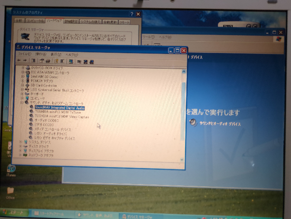Open the 操作(A) menu in Device Manager
291x219 pixels.
coord(41,54)
